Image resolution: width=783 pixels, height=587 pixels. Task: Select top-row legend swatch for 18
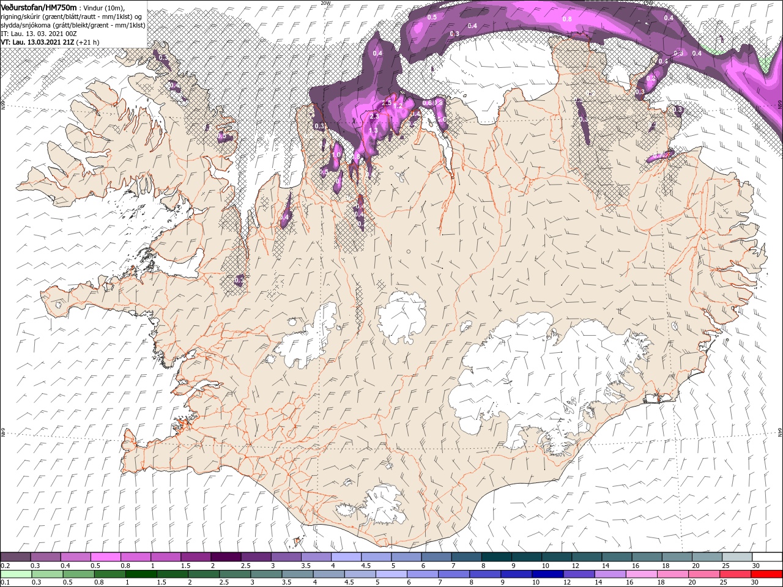[677, 557]
